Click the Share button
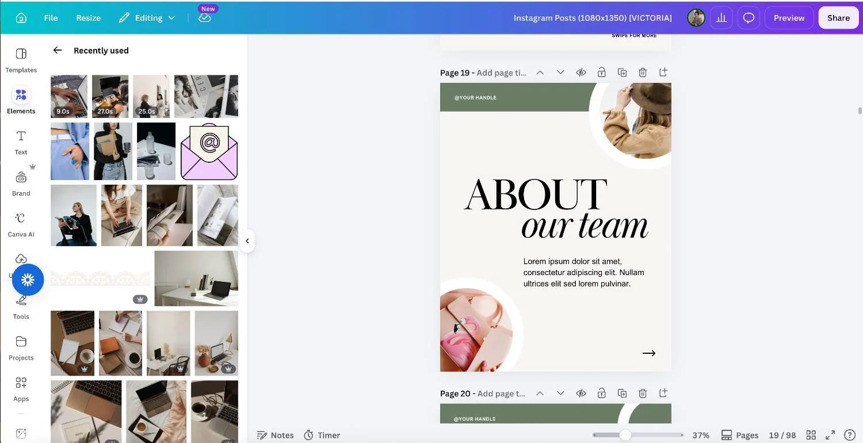This screenshot has width=863, height=443. 838,18
